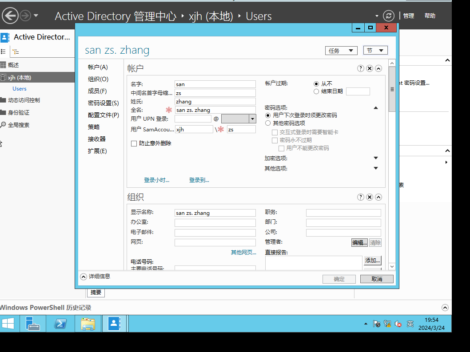
Task: Select 结束日期 radio button
Action: (316, 91)
